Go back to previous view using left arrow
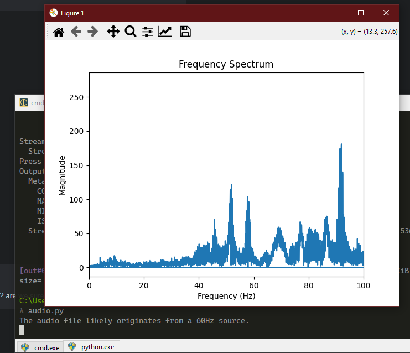Image resolution: width=410 pixels, height=353 pixels. (x=76, y=32)
